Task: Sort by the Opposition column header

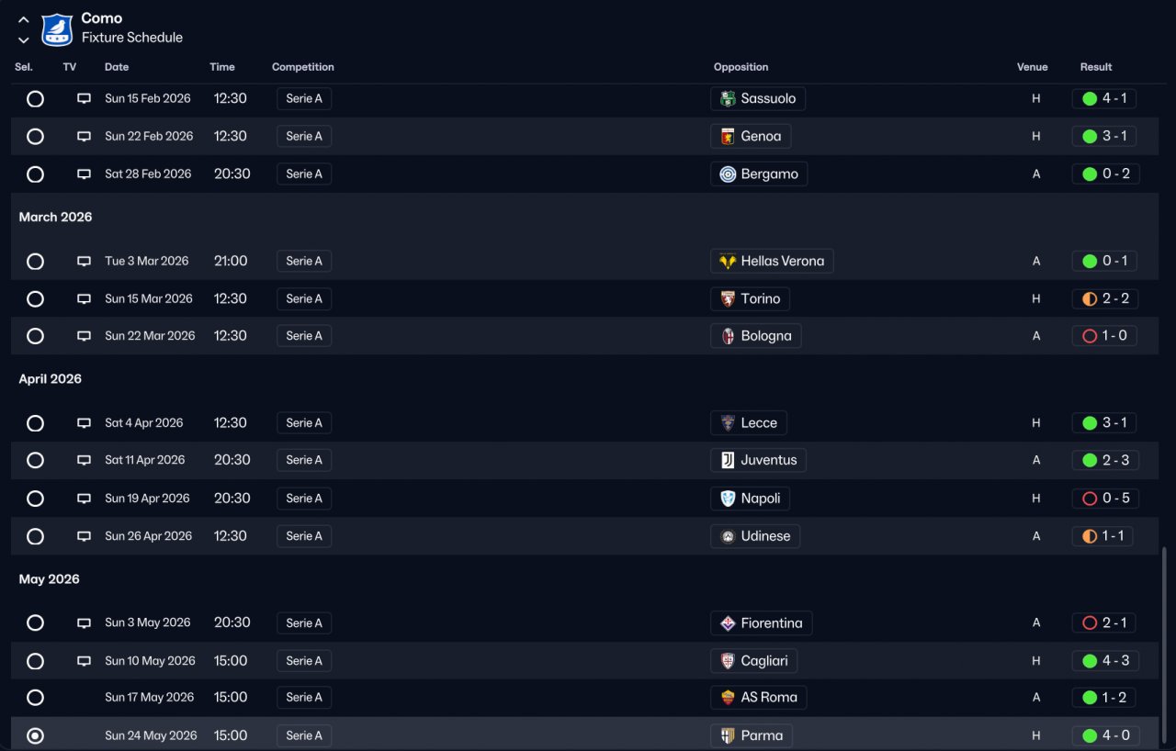Action: pos(741,67)
